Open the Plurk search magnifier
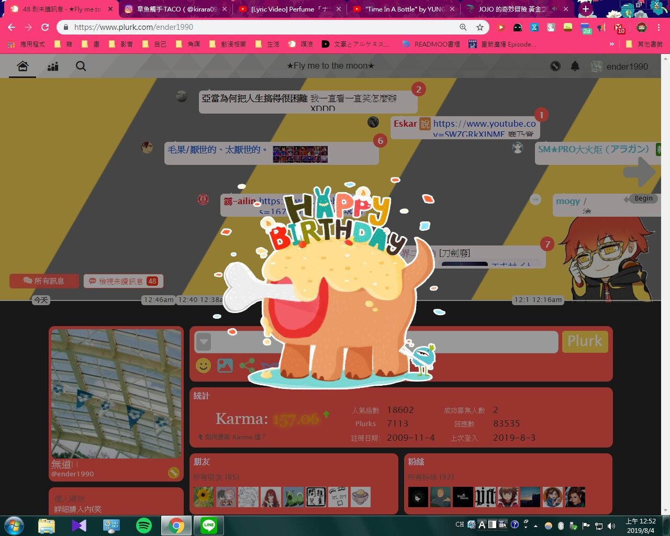The width and height of the screenshot is (670, 536). pyautogui.click(x=81, y=66)
